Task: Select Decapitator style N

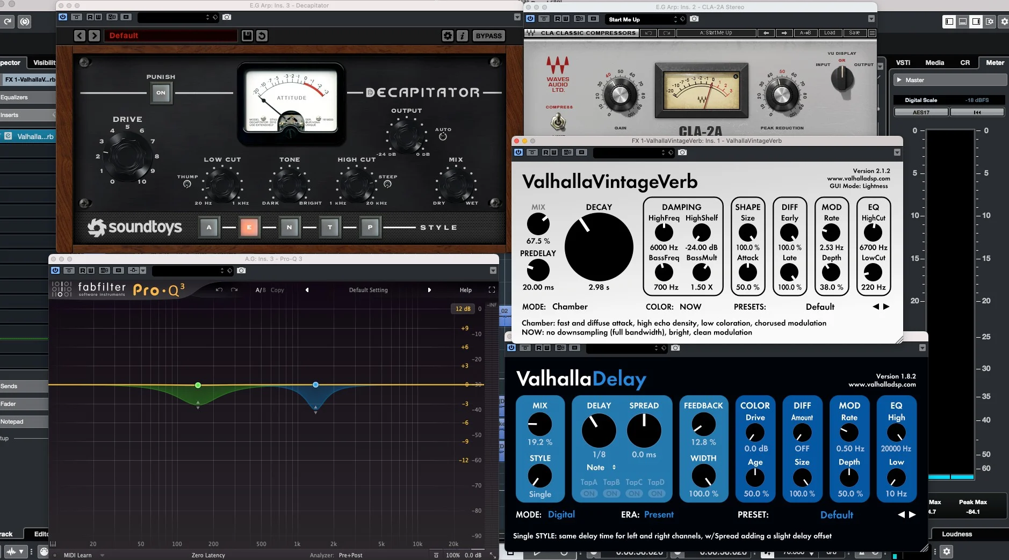Action: pos(289,227)
